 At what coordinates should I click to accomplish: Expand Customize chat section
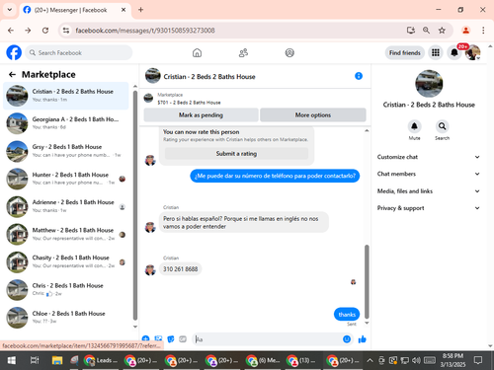coord(429,157)
